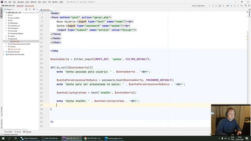Click the toolbar icon left of Stop
The height and width of the screenshot is (141, 251).
(x=220, y=5)
